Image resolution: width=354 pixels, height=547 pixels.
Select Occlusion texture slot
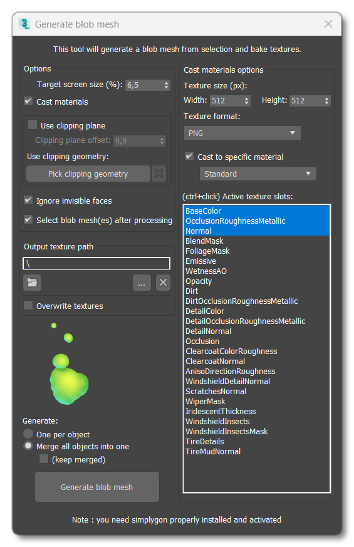click(x=257, y=341)
